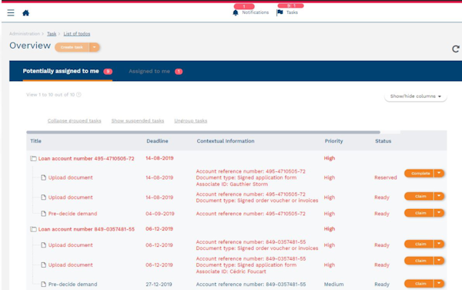Viewport: 462px width, 290px height.
Task: Click Create task button
Action: (72, 47)
